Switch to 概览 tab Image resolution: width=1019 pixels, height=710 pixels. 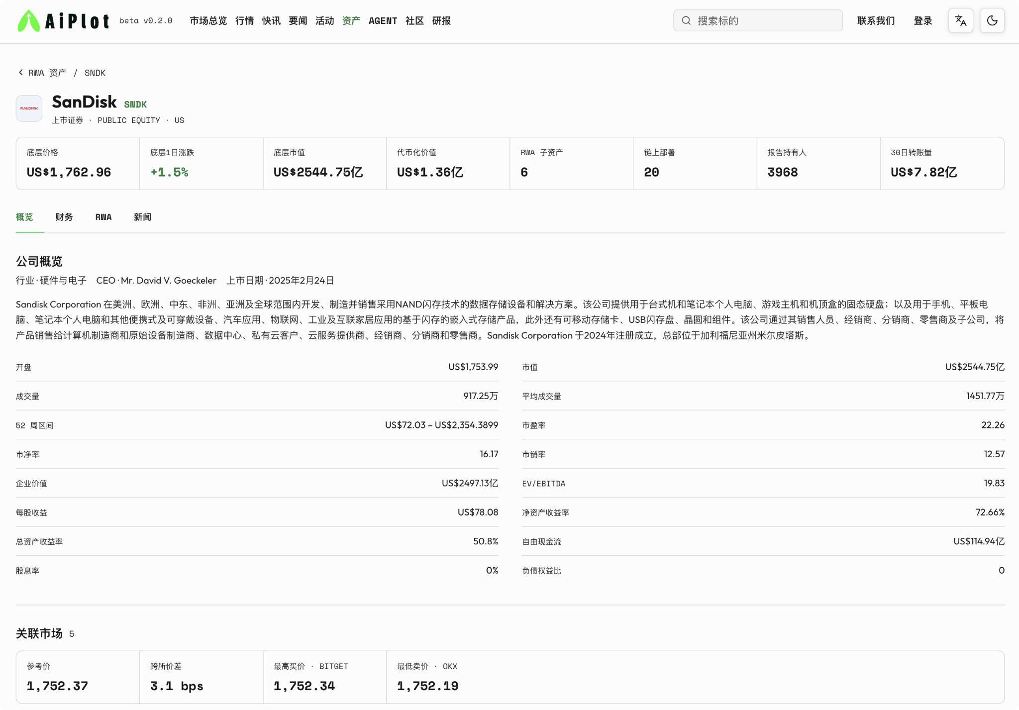(24, 217)
